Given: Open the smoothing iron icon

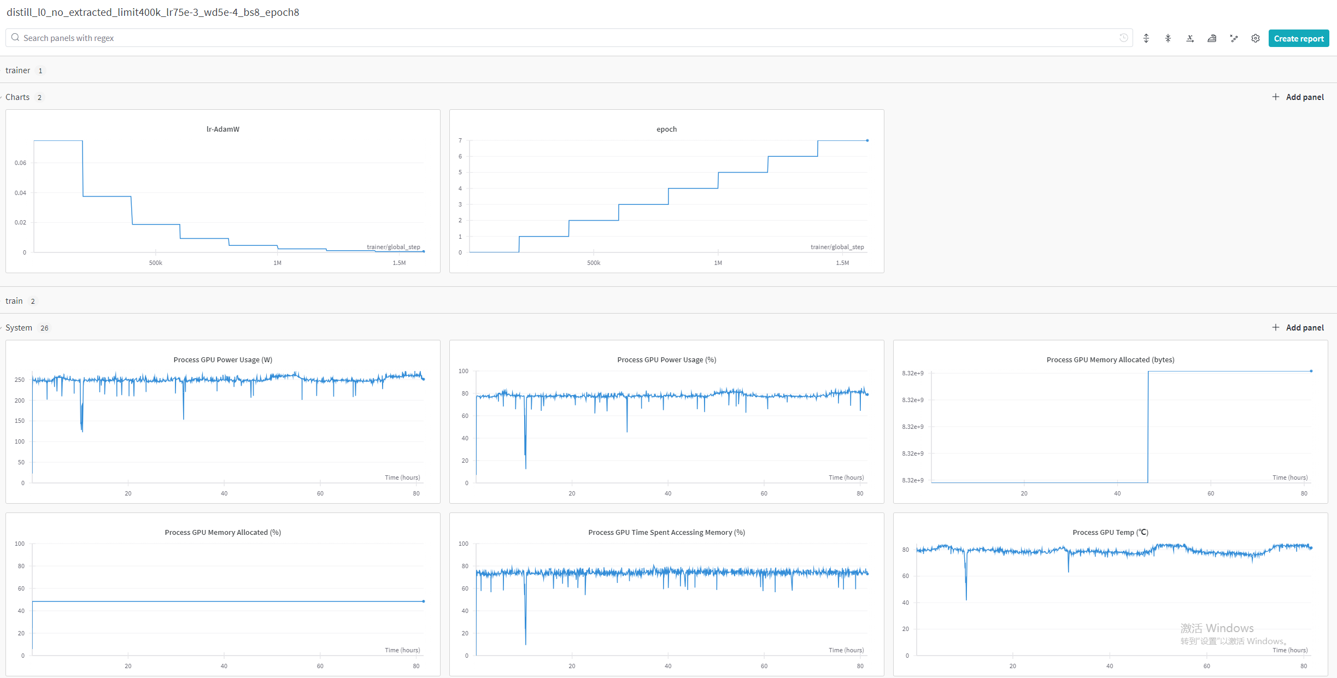Looking at the screenshot, I should [x=1212, y=38].
